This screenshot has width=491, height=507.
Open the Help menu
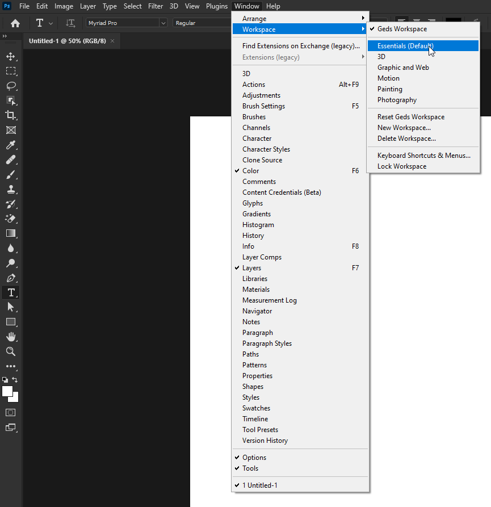point(273,6)
